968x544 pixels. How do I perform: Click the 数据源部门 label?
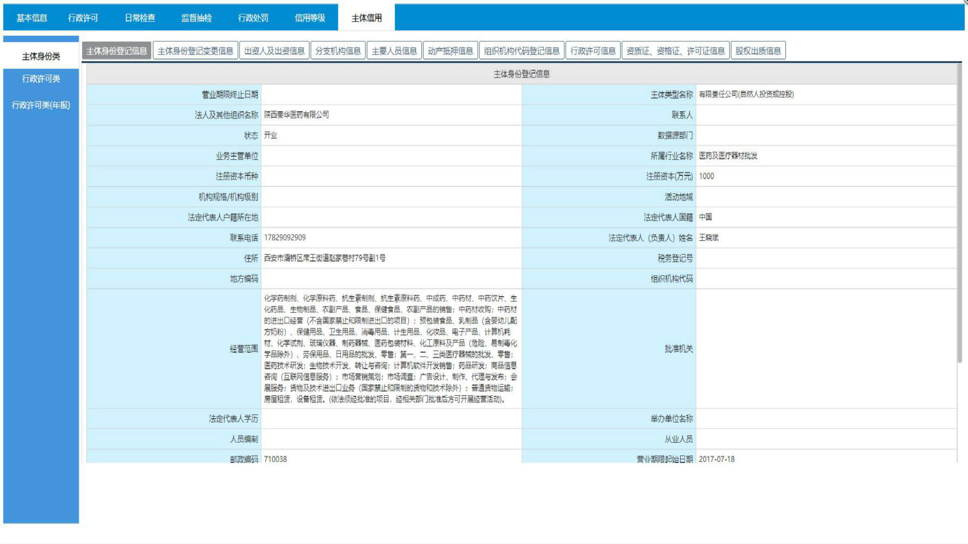point(675,135)
